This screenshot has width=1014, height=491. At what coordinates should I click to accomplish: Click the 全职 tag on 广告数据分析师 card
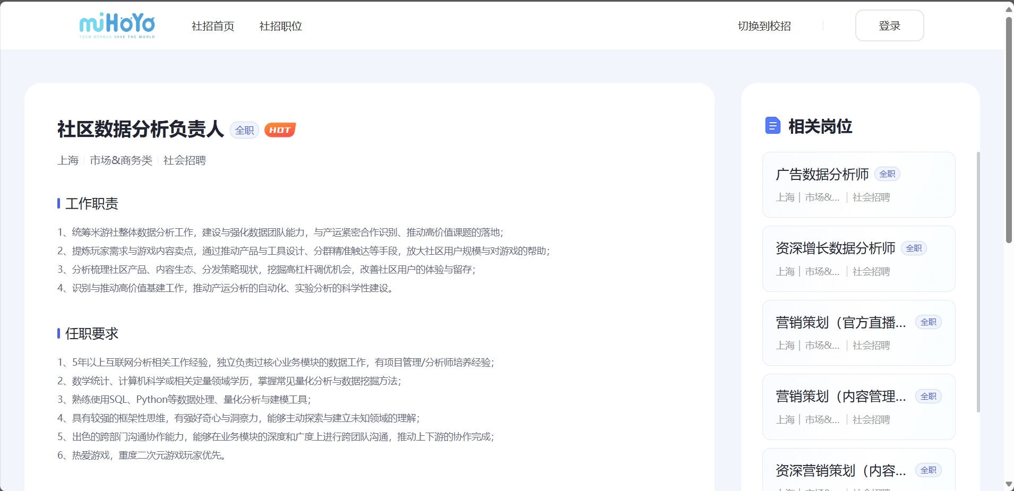[887, 174]
